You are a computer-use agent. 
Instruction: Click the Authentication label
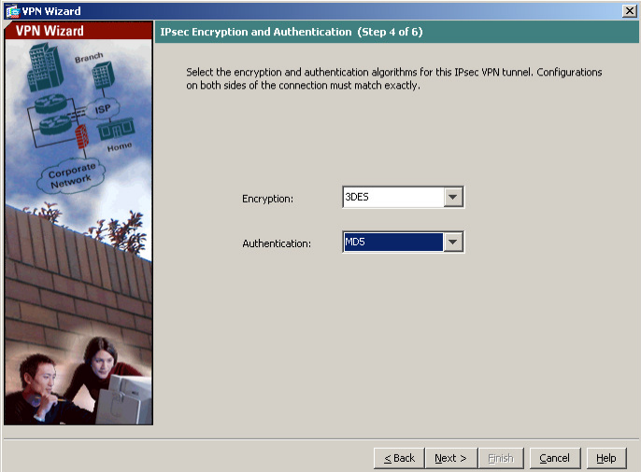277,243
